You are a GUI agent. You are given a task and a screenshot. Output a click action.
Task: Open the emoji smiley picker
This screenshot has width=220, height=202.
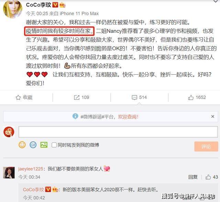tap(22, 145)
